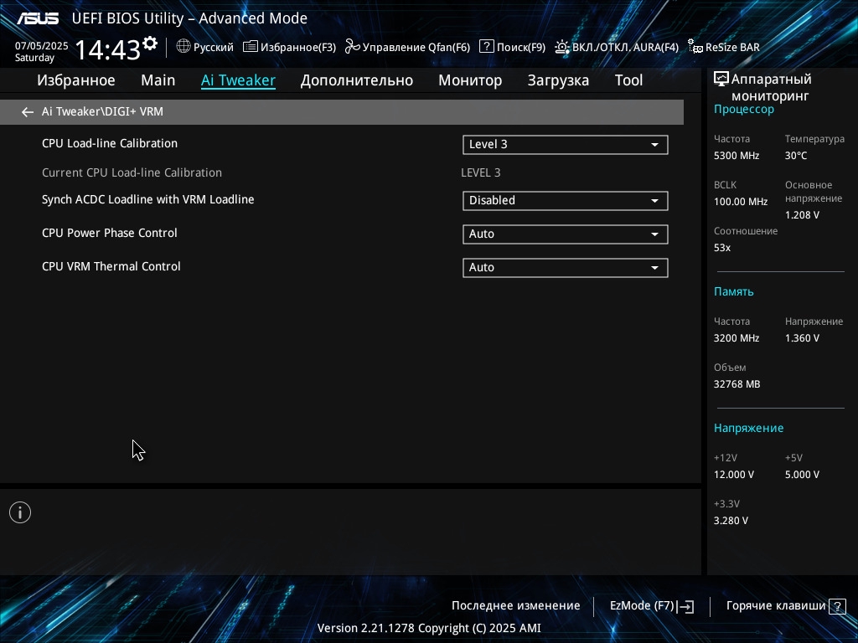Viewport: 858px width, 643px height.
Task: Click the UEFI BIOS Utility title
Action: 189,18
